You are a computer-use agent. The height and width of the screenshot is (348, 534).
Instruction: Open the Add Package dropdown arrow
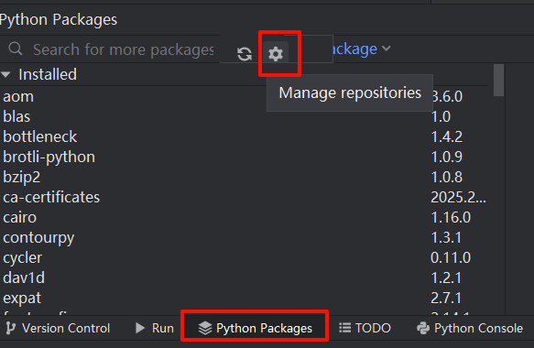387,49
